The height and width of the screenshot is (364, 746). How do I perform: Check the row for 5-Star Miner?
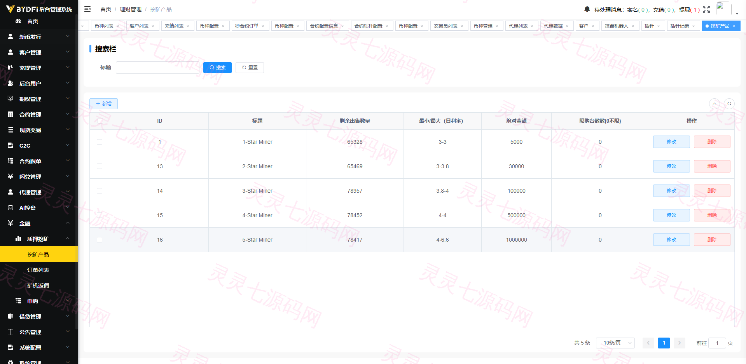[100, 240]
